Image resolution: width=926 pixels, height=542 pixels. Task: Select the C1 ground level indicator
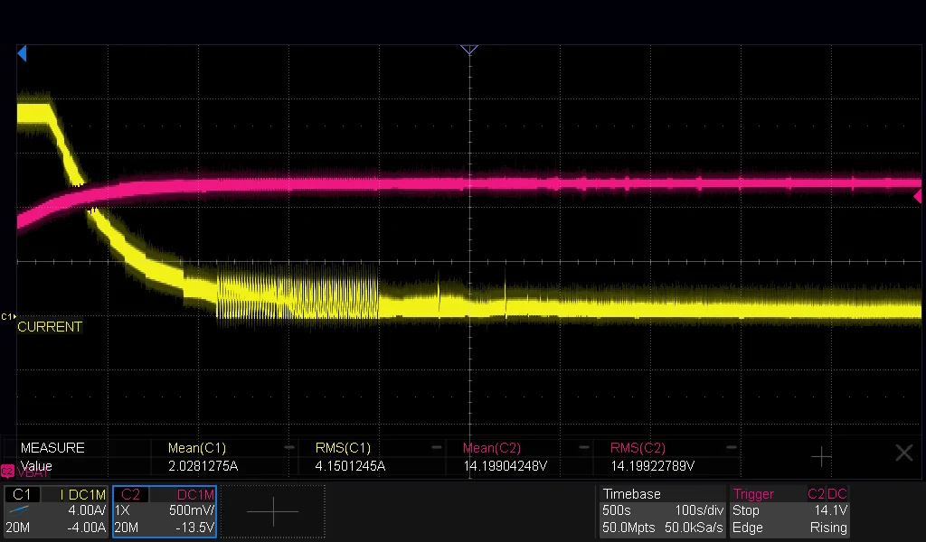pos(8,317)
